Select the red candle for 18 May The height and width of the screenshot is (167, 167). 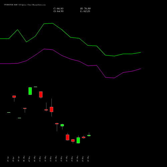(x=67, y=137)
